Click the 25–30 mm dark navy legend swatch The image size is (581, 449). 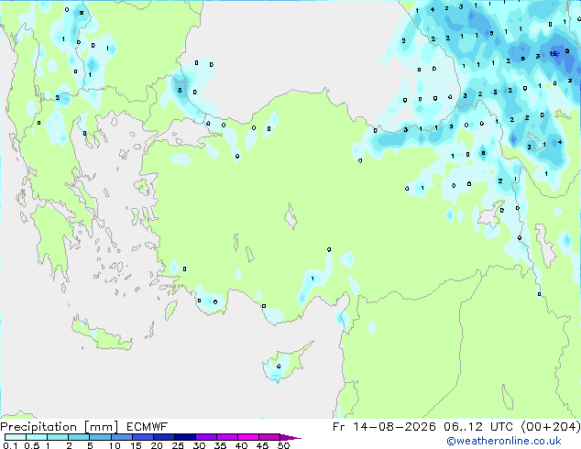click(x=185, y=437)
